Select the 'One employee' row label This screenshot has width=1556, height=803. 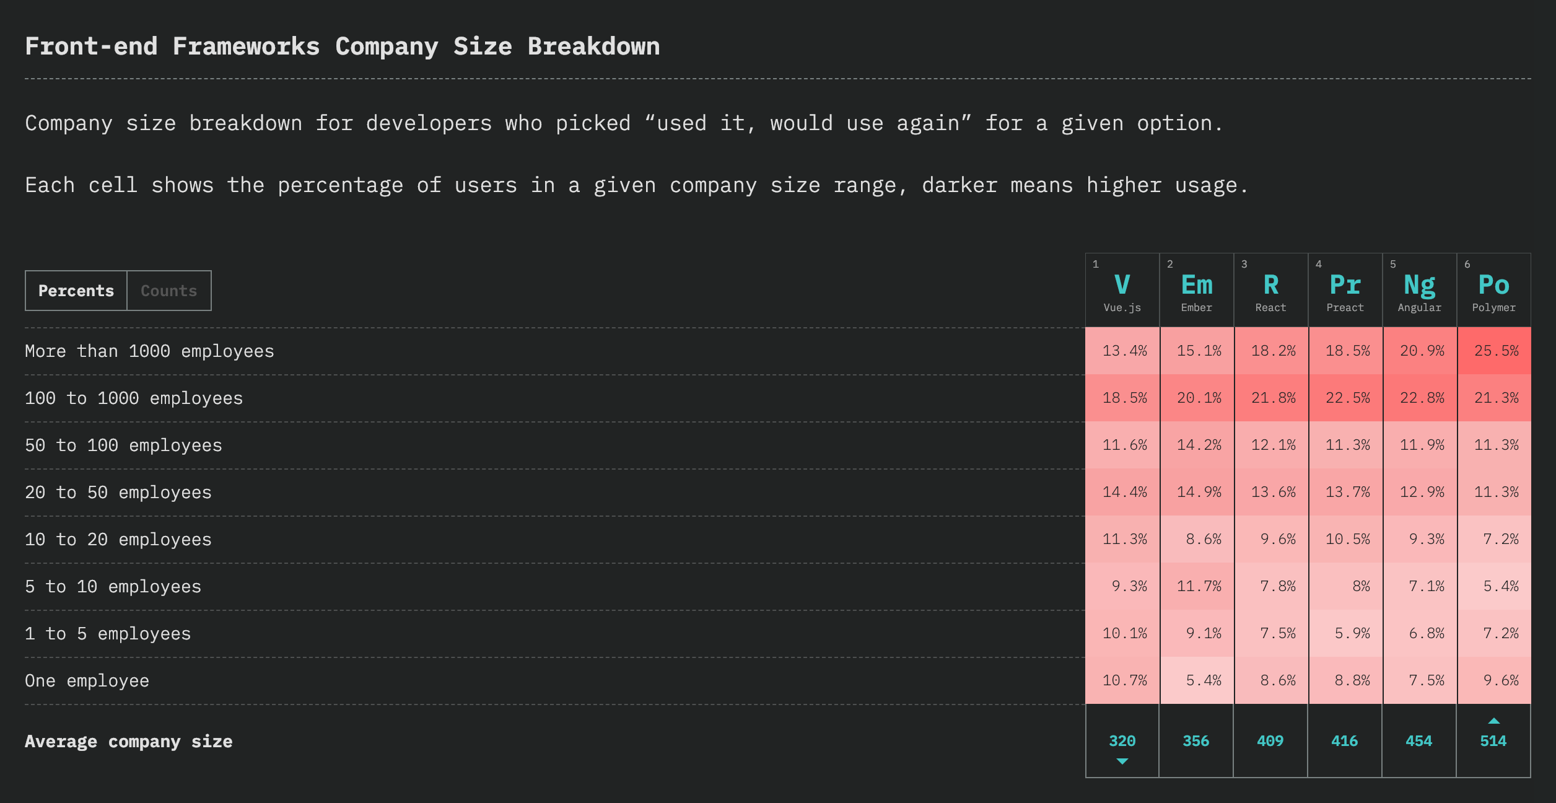click(87, 680)
